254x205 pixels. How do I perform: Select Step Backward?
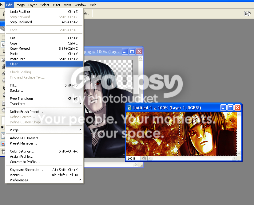44,22
